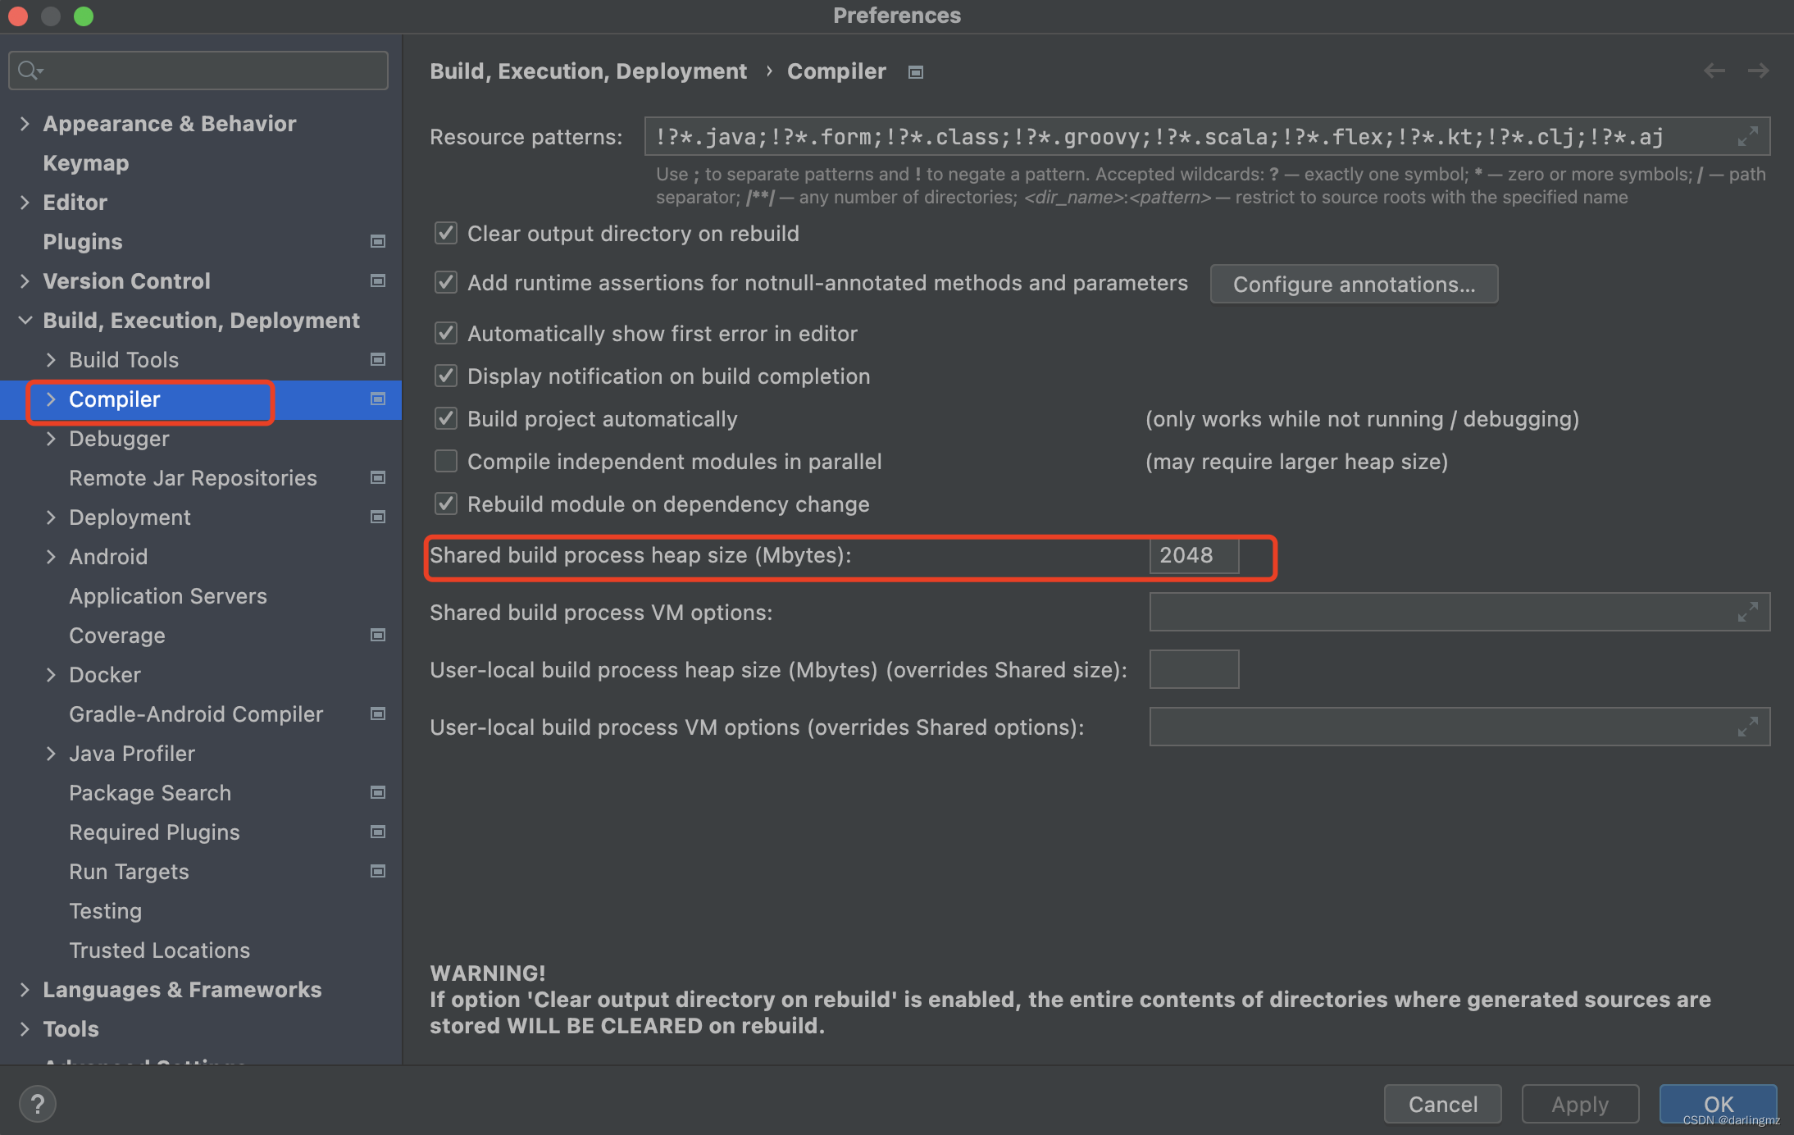Viewport: 1794px width, 1135px height.
Task: Open the Keymap settings page
Action: point(86,163)
